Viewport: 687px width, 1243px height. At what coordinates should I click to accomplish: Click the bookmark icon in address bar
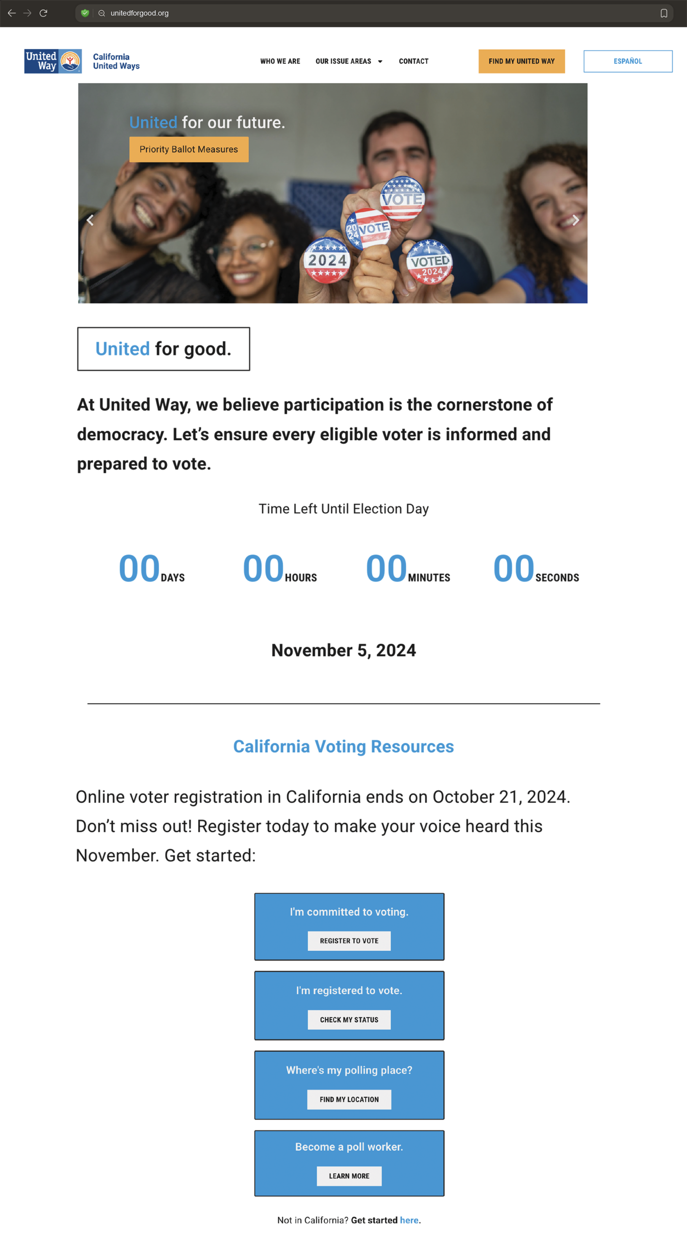coord(663,13)
